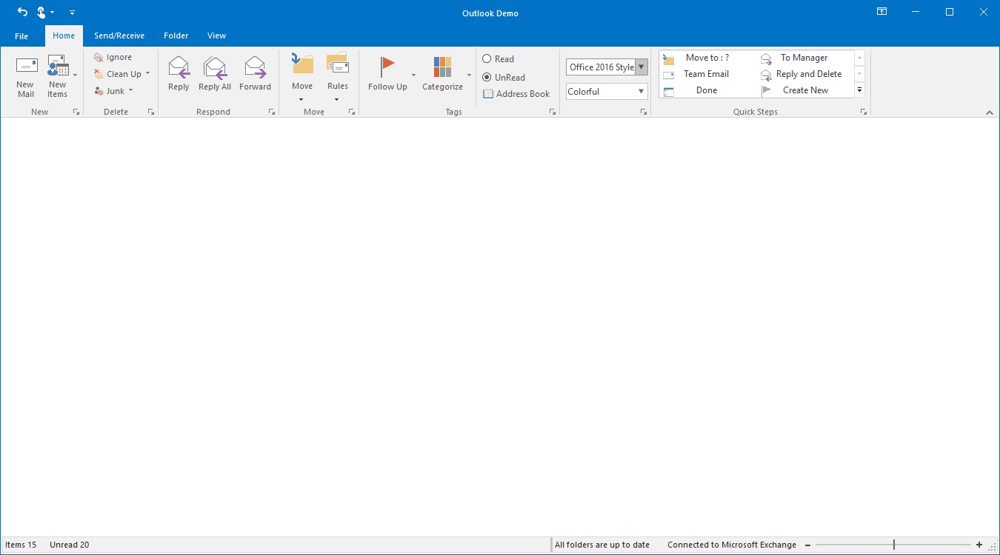The image size is (1000, 555).
Task: Collapse the ribbon with the chevron
Action: click(x=990, y=112)
